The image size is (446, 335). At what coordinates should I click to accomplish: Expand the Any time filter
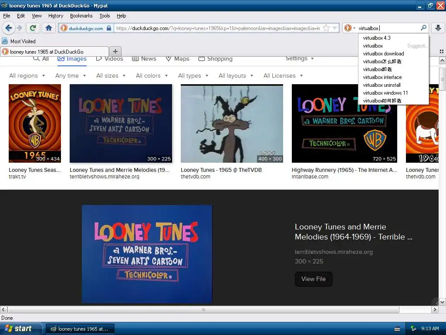pyautogui.click(x=71, y=75)
